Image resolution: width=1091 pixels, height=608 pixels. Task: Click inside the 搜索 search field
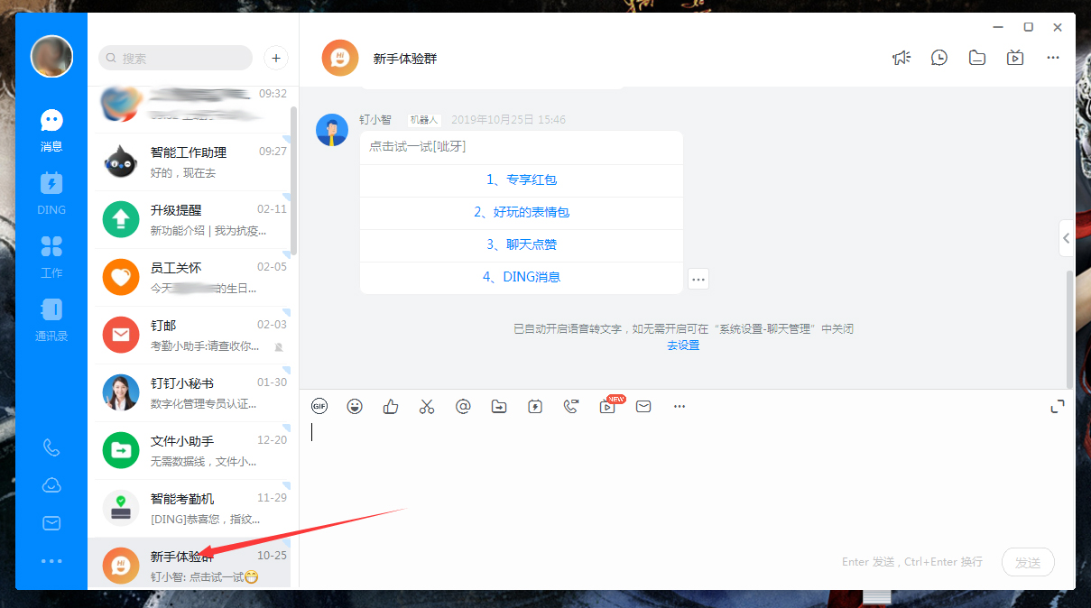pos(174,57)
